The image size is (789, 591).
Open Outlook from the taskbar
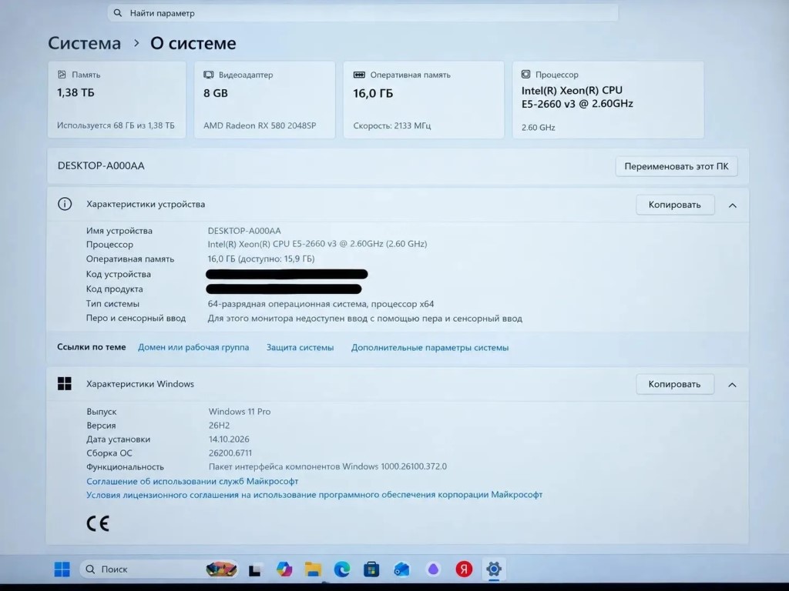coord(401,569)
